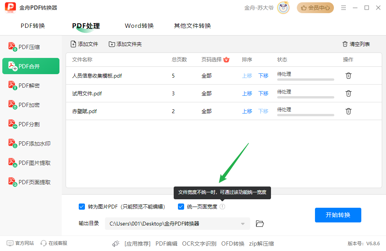Switch to the PDF转换 tab
Screen dimensions: 386x251
[33, 26]
